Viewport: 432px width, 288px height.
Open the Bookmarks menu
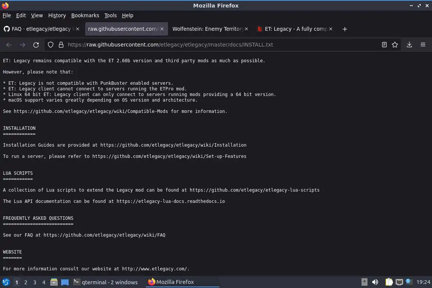click(85, 15)
